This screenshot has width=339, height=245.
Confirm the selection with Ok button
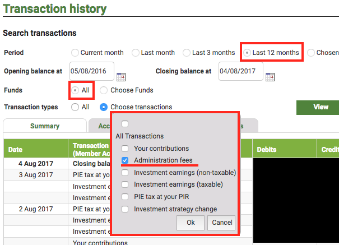(191, 223)
